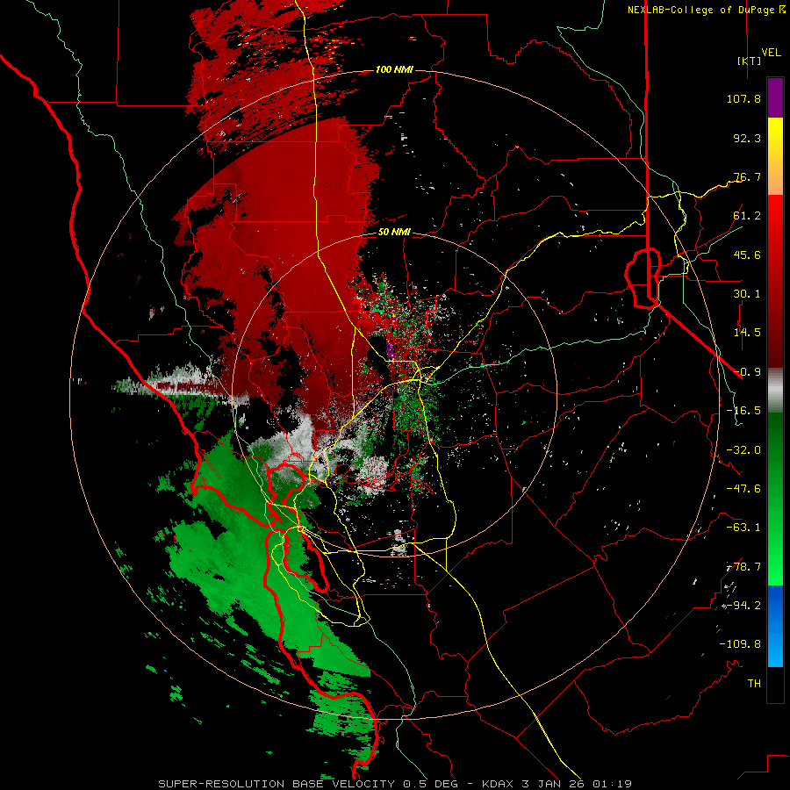Click the -94.2 velocity scale value

[743, 605]
